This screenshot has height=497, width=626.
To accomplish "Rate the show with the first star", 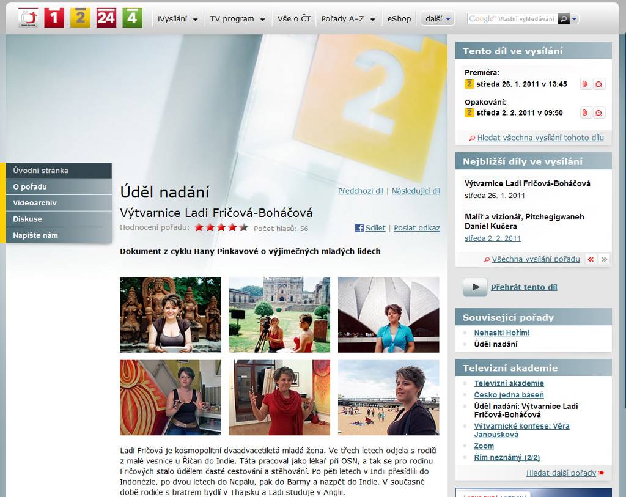I will coord(199,227).
